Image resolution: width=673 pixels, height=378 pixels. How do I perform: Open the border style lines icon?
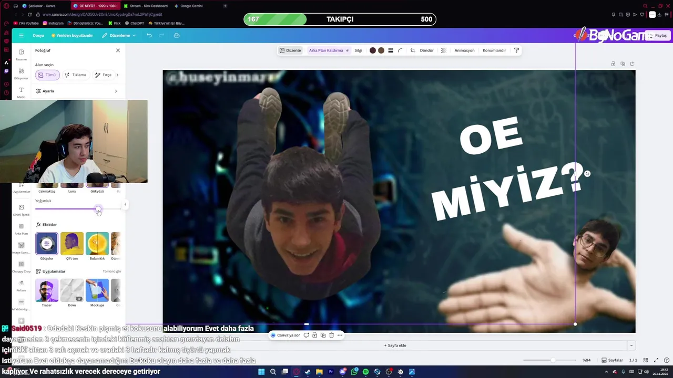(x=390, y=50)
